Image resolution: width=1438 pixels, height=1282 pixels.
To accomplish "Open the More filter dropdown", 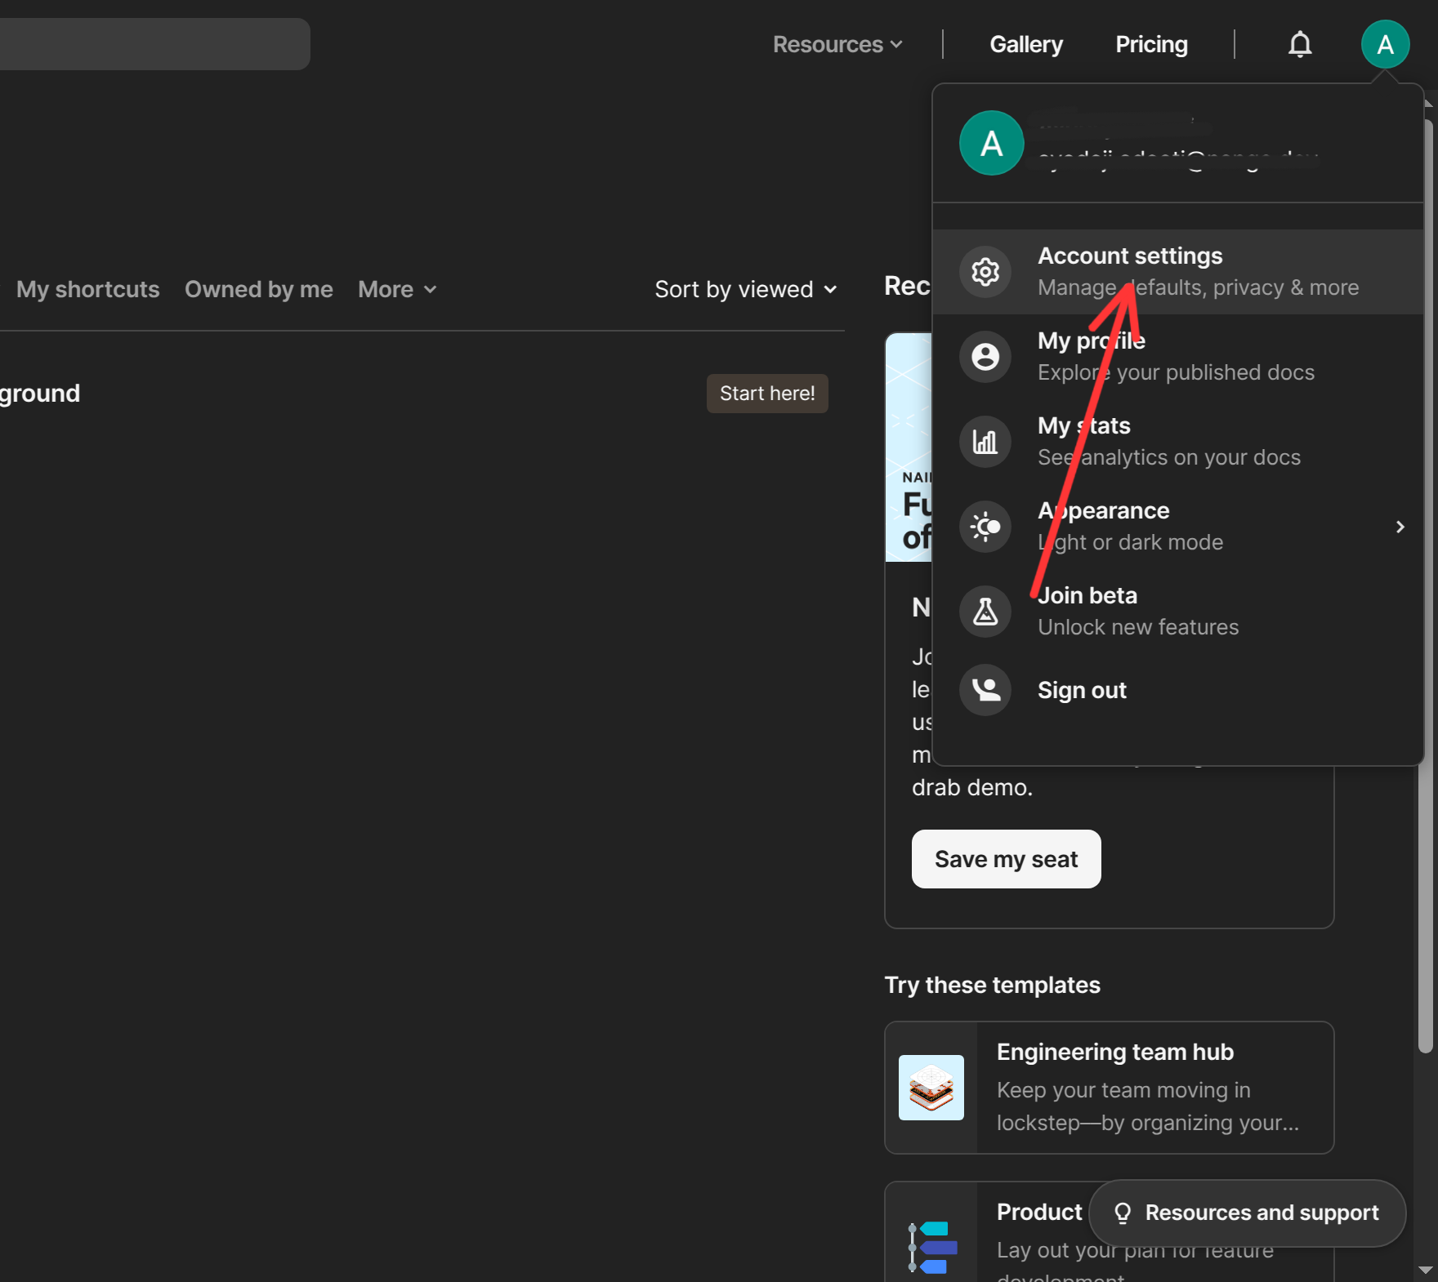I will (x=397, y=289).
